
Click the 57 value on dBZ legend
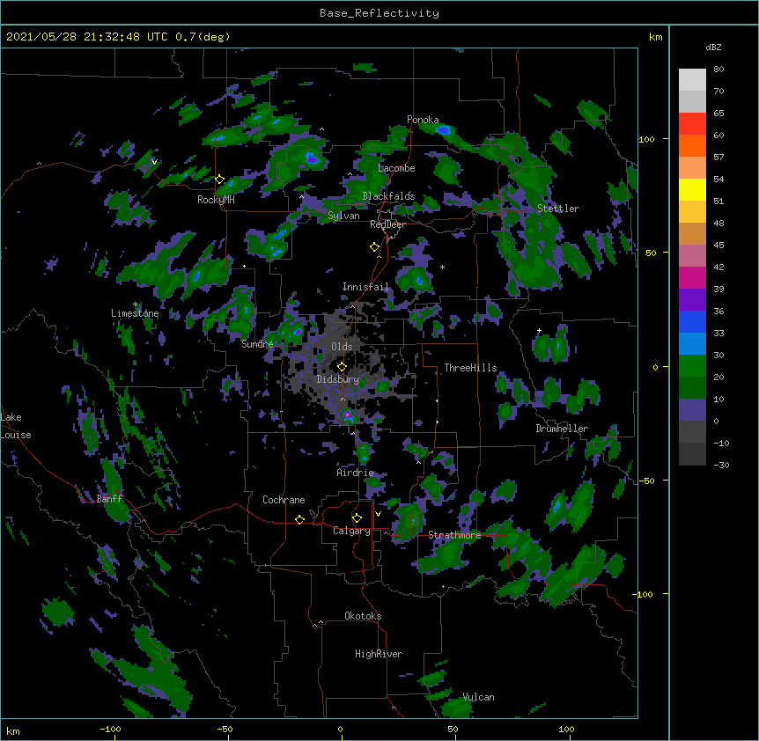point(718,158)
